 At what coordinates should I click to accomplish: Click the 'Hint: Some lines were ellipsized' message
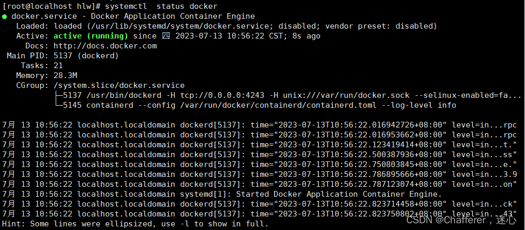coord(135,224)
